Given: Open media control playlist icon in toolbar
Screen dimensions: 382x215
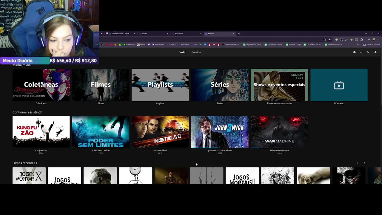Looking at the screenshot, I should [x=369, y=39].
